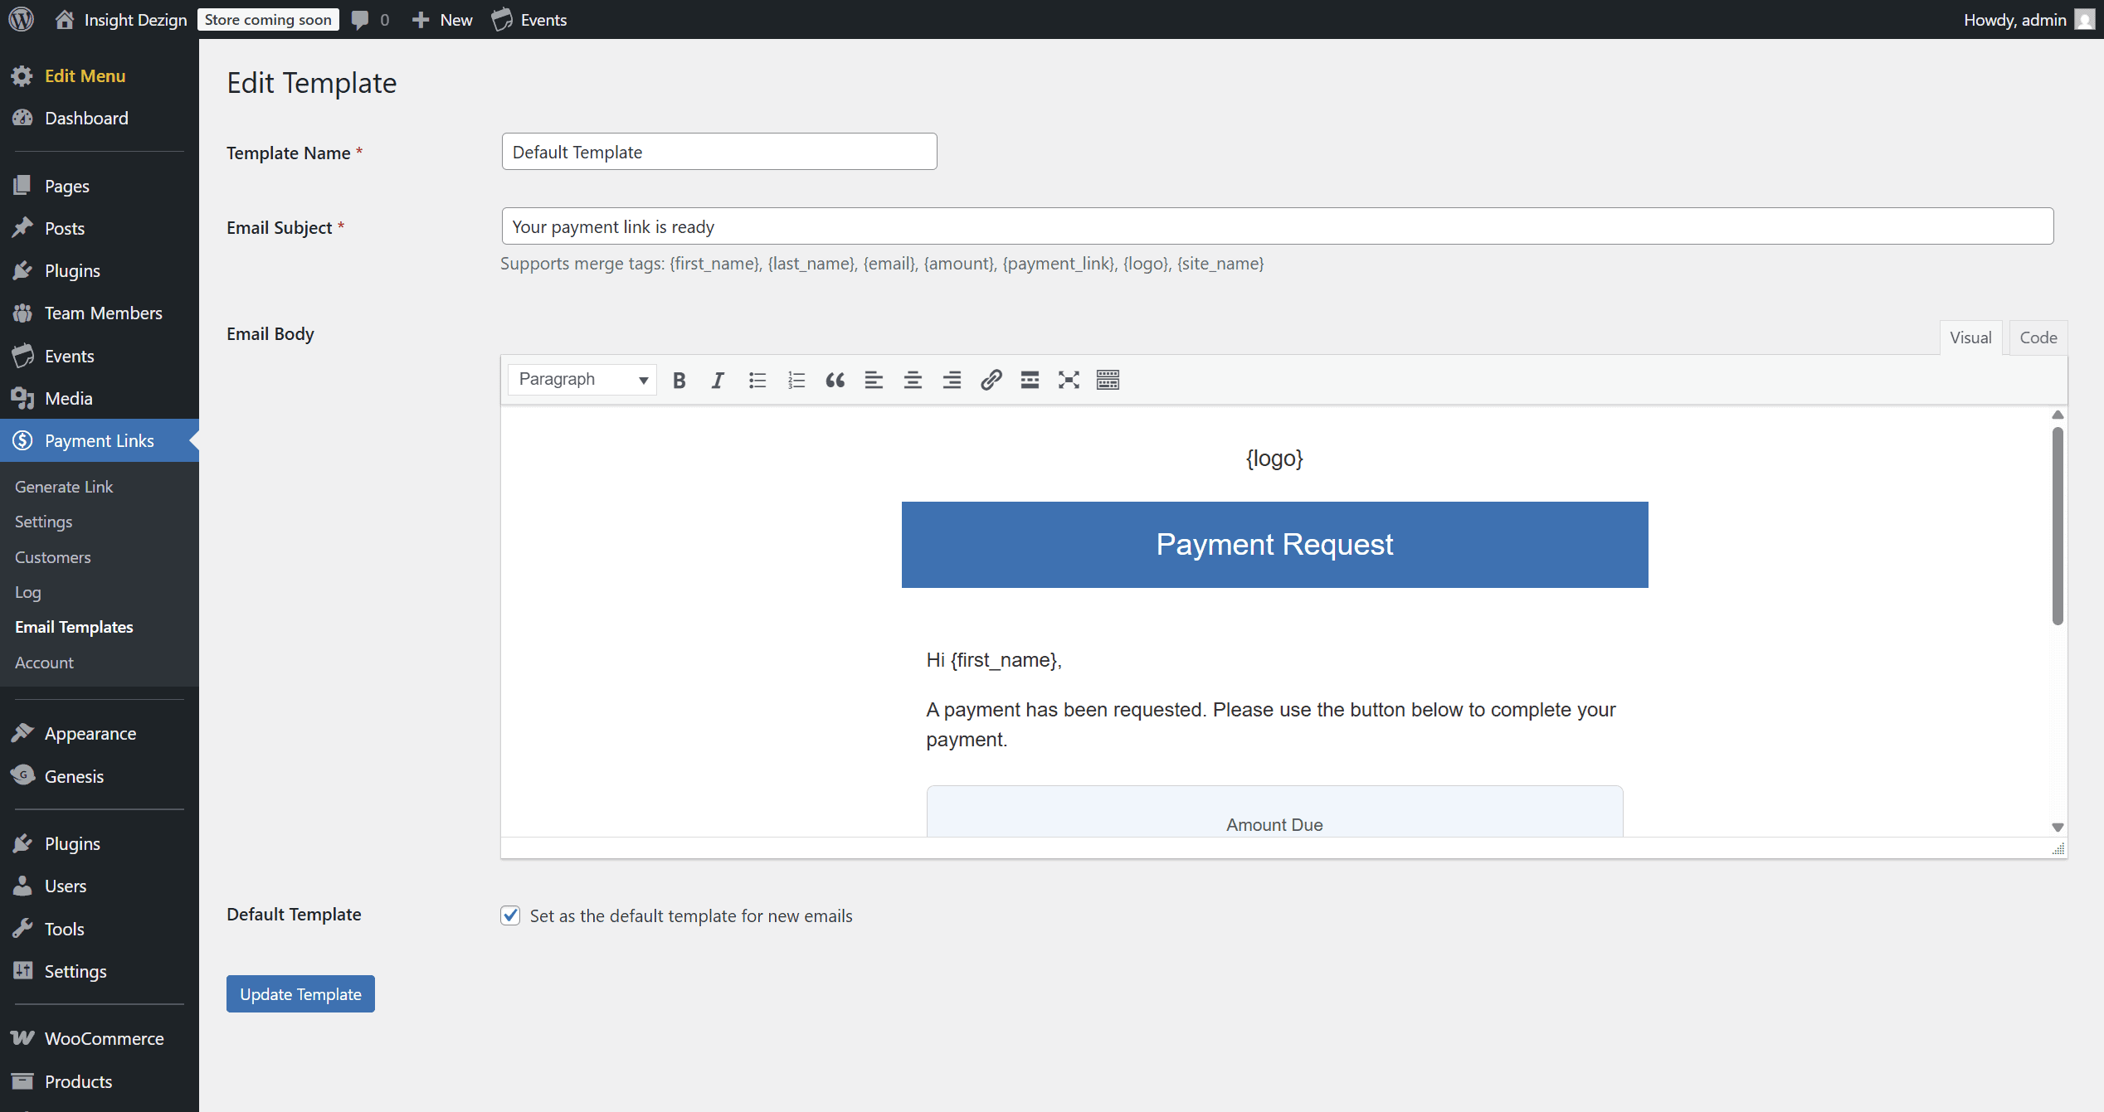This screenshot has width=2104, height=1112.
Task: Click the editor's vertical scrollbar thumb
Action: [2058, 526]
